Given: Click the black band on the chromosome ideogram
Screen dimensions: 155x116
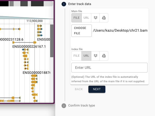Looking at the screenshot, I should [4, 4].
